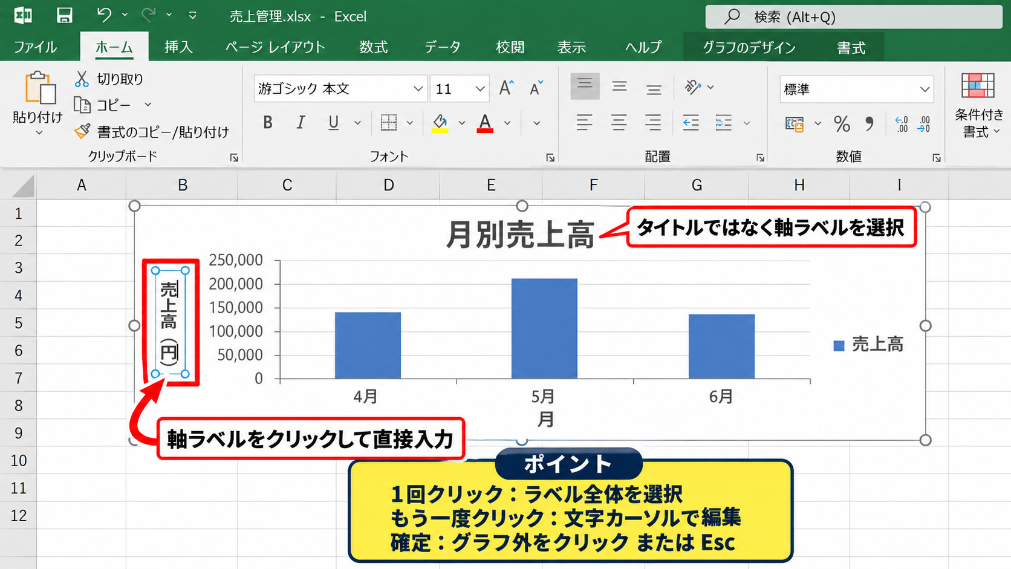Toggle Italic formatting
This screenshot has width=1011, height=569.
[x=301, y=123]
